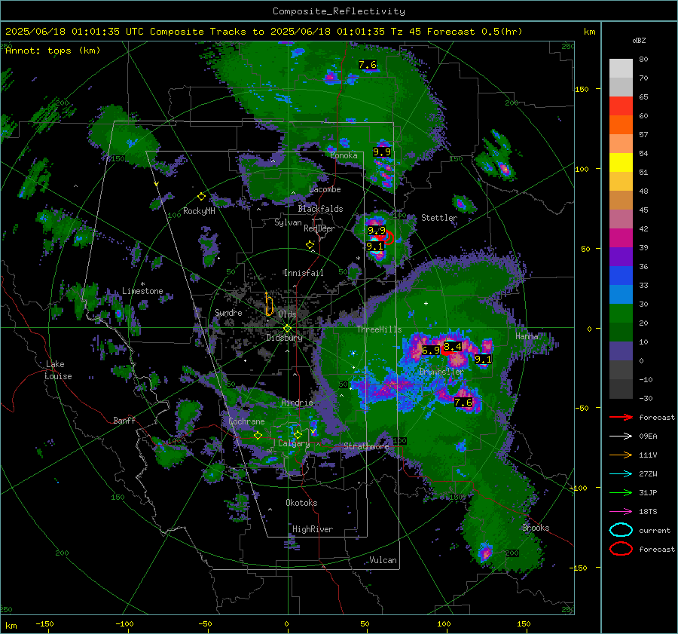Screen dimensions: 678x634
Task: Click the Calgary city label
Action: coord(294,443)
